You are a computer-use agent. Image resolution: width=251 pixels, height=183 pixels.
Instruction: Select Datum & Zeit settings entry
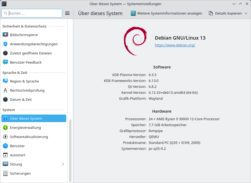click(x=21, y=99)
